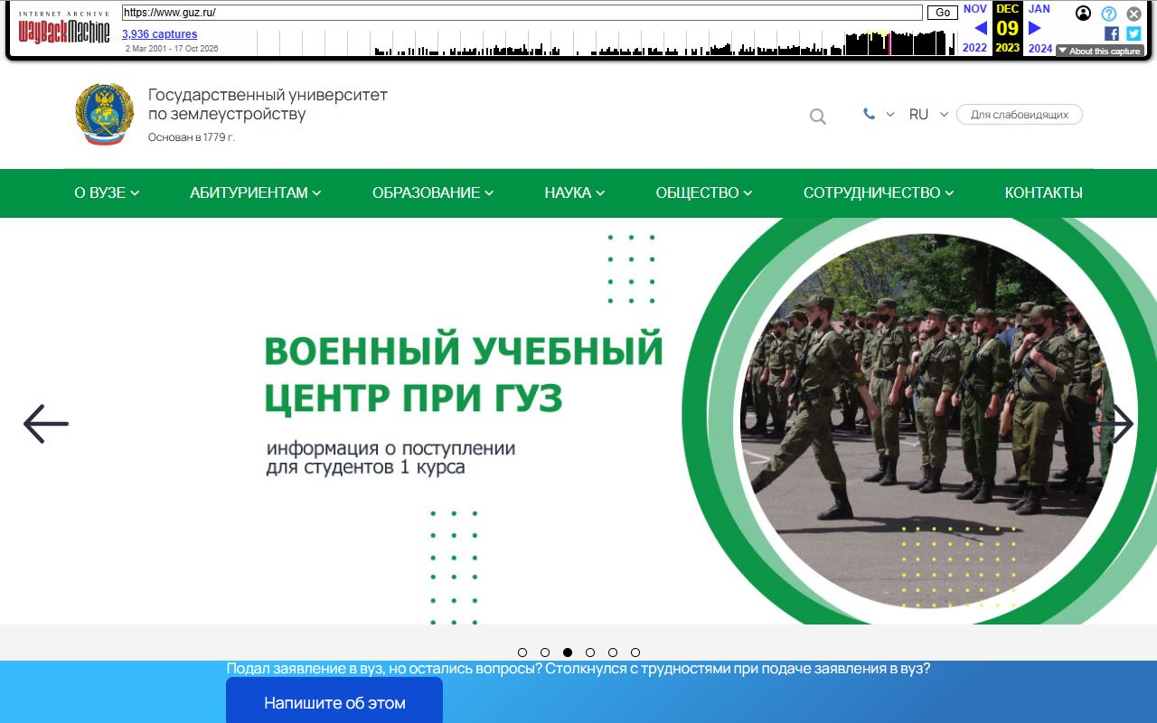Go to next slide arrow
Image resolution: width=1157 pixels, height=723 pixels.
tap(1111, 423)
